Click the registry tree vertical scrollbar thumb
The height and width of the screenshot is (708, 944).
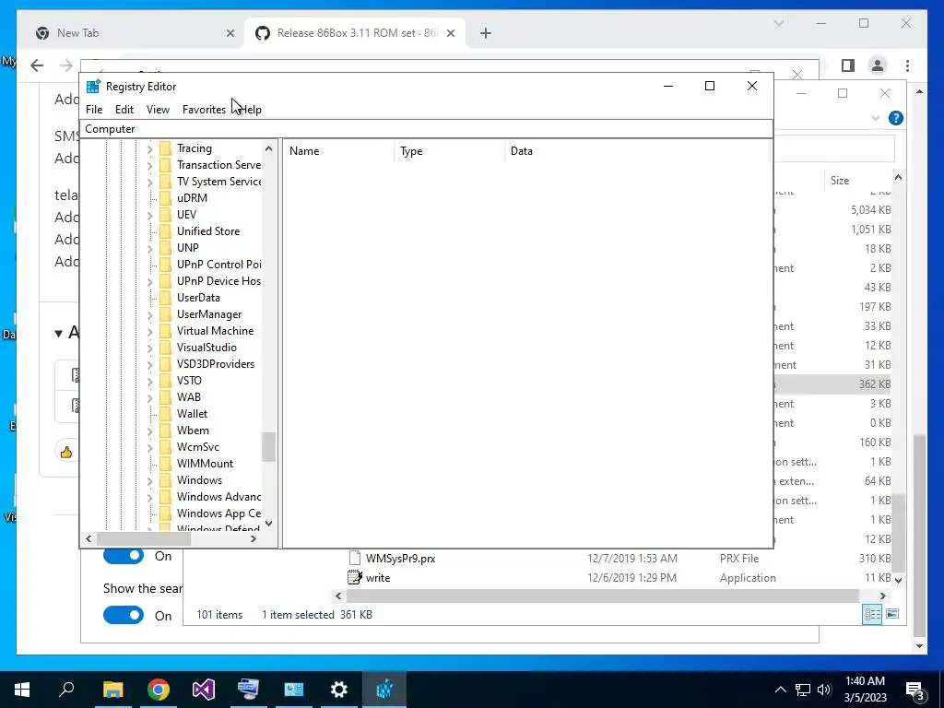(268, 447)
